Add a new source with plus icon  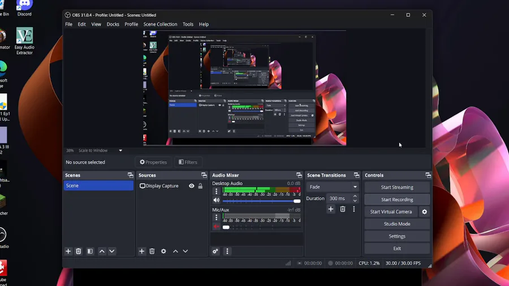(x=142, y=252)
